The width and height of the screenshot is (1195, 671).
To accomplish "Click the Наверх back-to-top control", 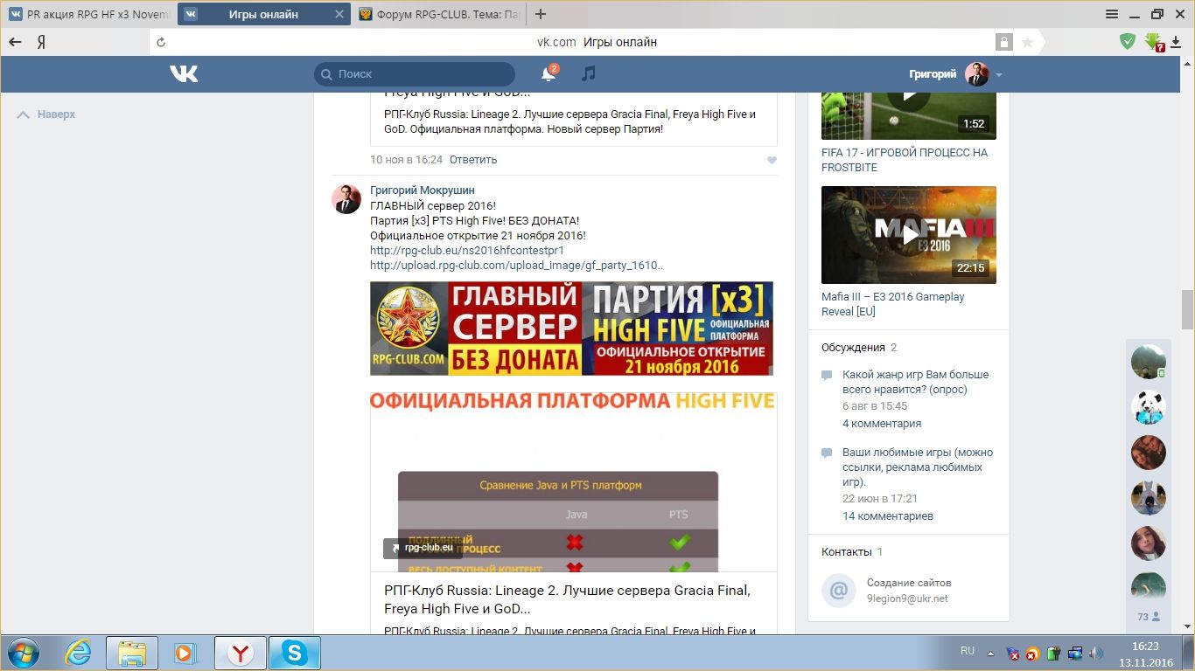I will click(x=47, y=114).
